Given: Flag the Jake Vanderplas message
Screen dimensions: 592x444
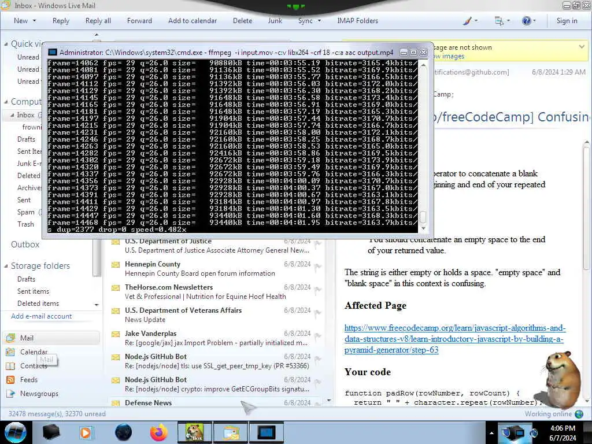Looking at the screenshot, I should [x=318, y=336].
